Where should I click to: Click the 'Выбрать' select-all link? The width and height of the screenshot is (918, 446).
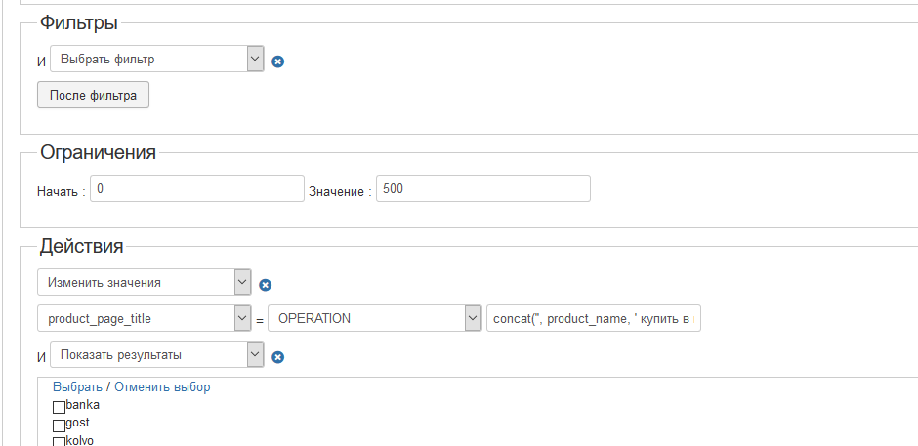tap(77, 386)
